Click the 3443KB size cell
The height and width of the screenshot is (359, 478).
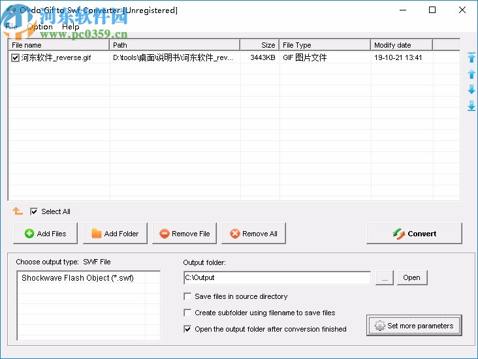coord(263,57)
